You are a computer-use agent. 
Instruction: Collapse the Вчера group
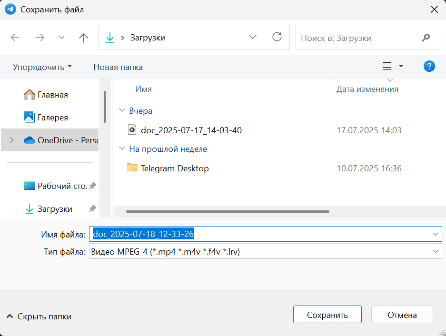point(121,111)
